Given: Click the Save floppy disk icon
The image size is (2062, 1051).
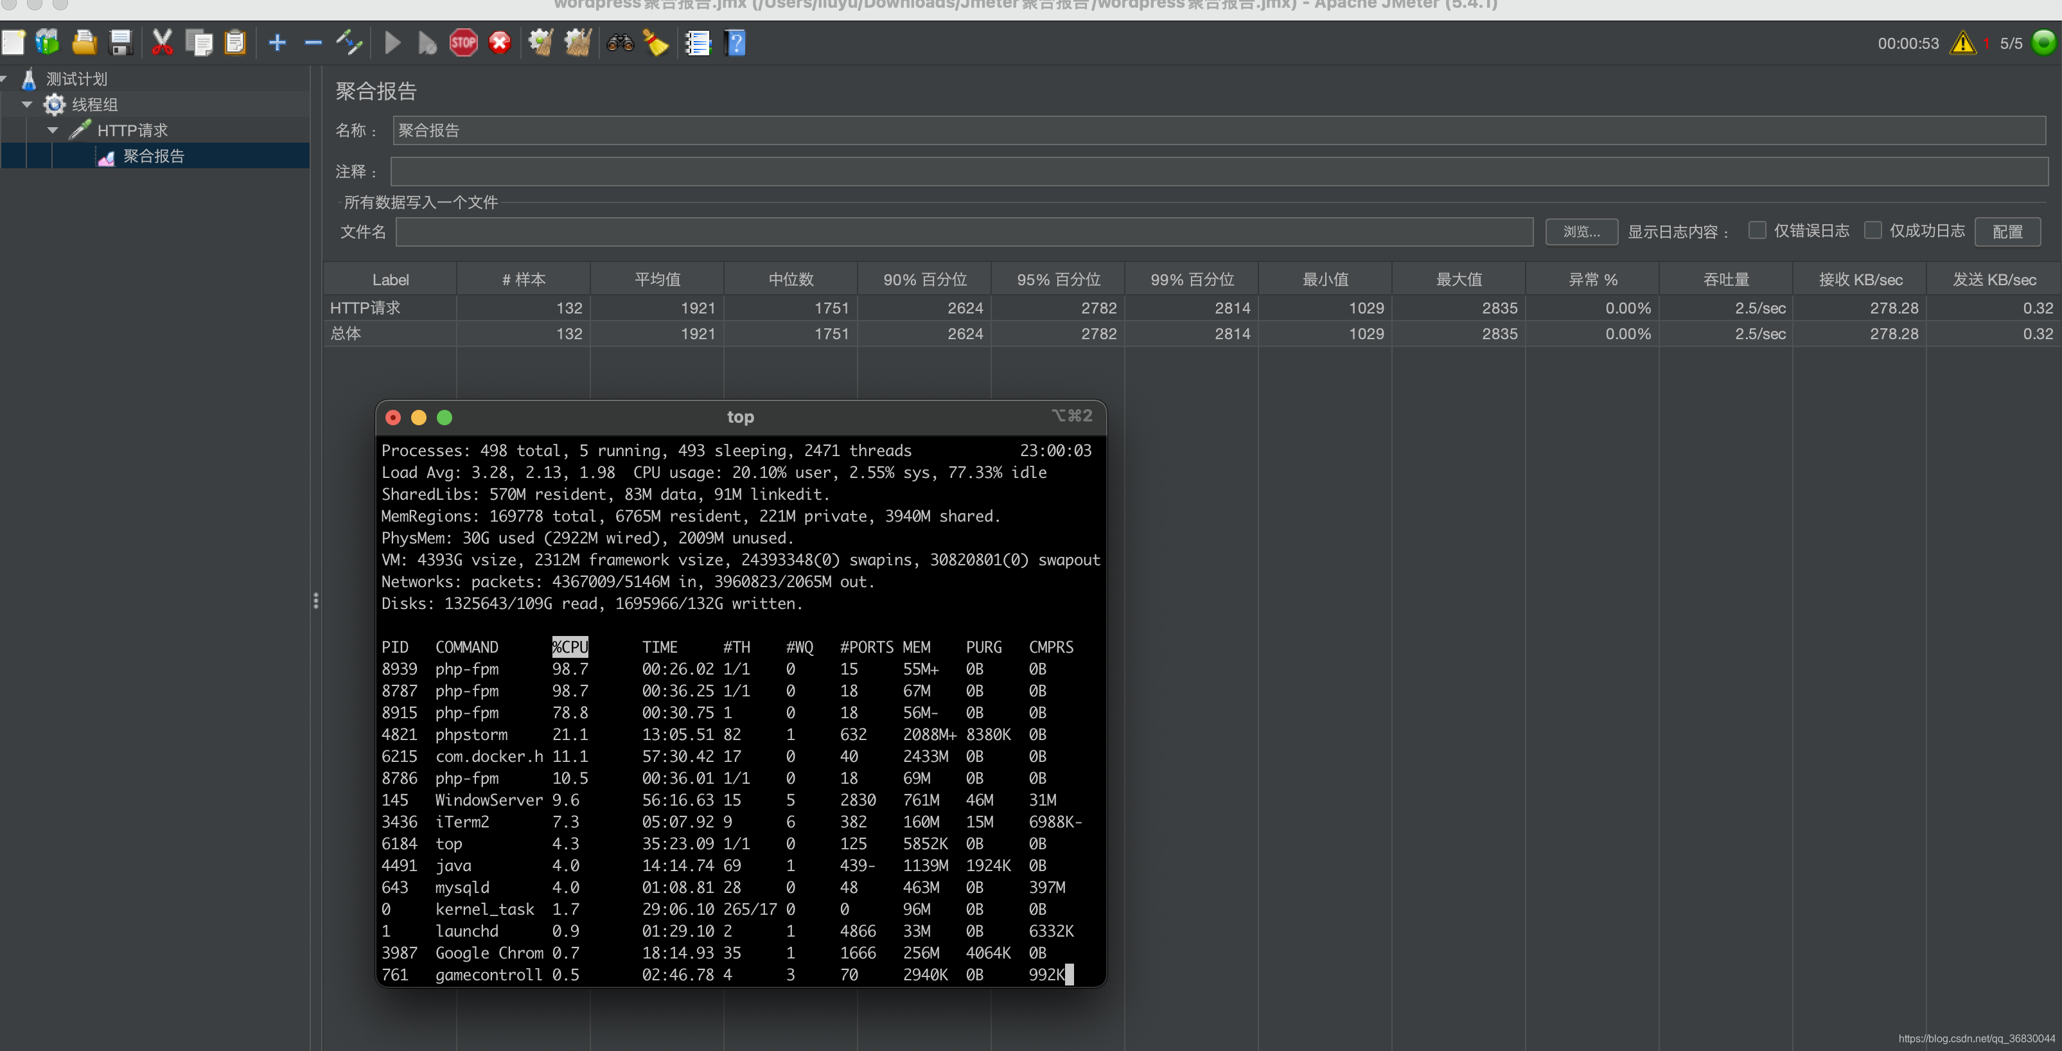Looking at the screenshot, I should pos(121,42).
